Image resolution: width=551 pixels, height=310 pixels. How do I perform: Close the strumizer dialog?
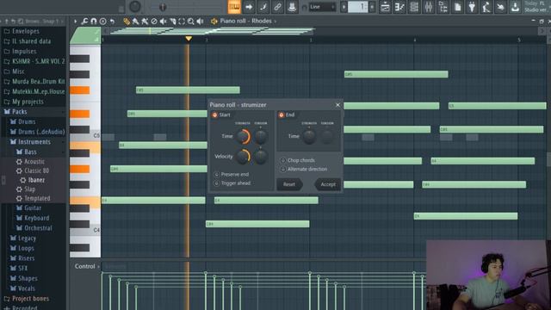pyautogui.click(x=337, y=105)
